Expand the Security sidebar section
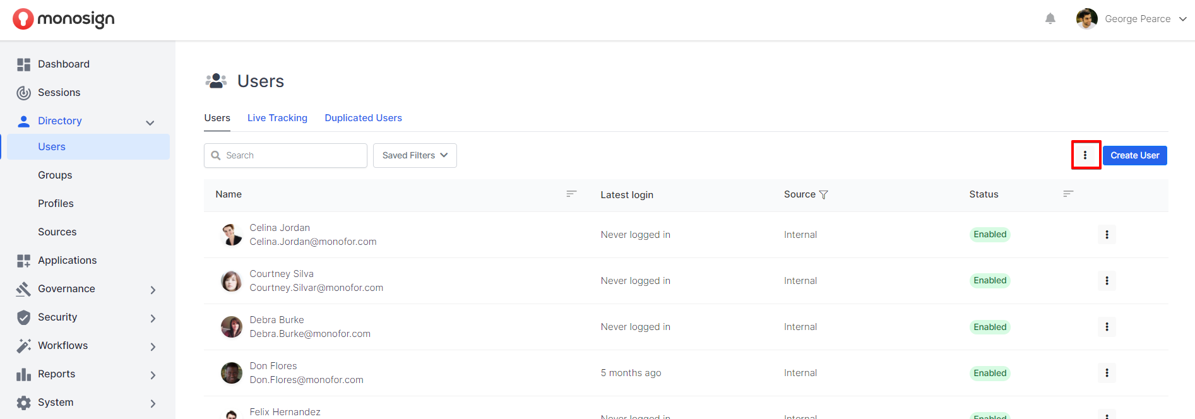Screen dimensions: 1195x419 (152, 318)
